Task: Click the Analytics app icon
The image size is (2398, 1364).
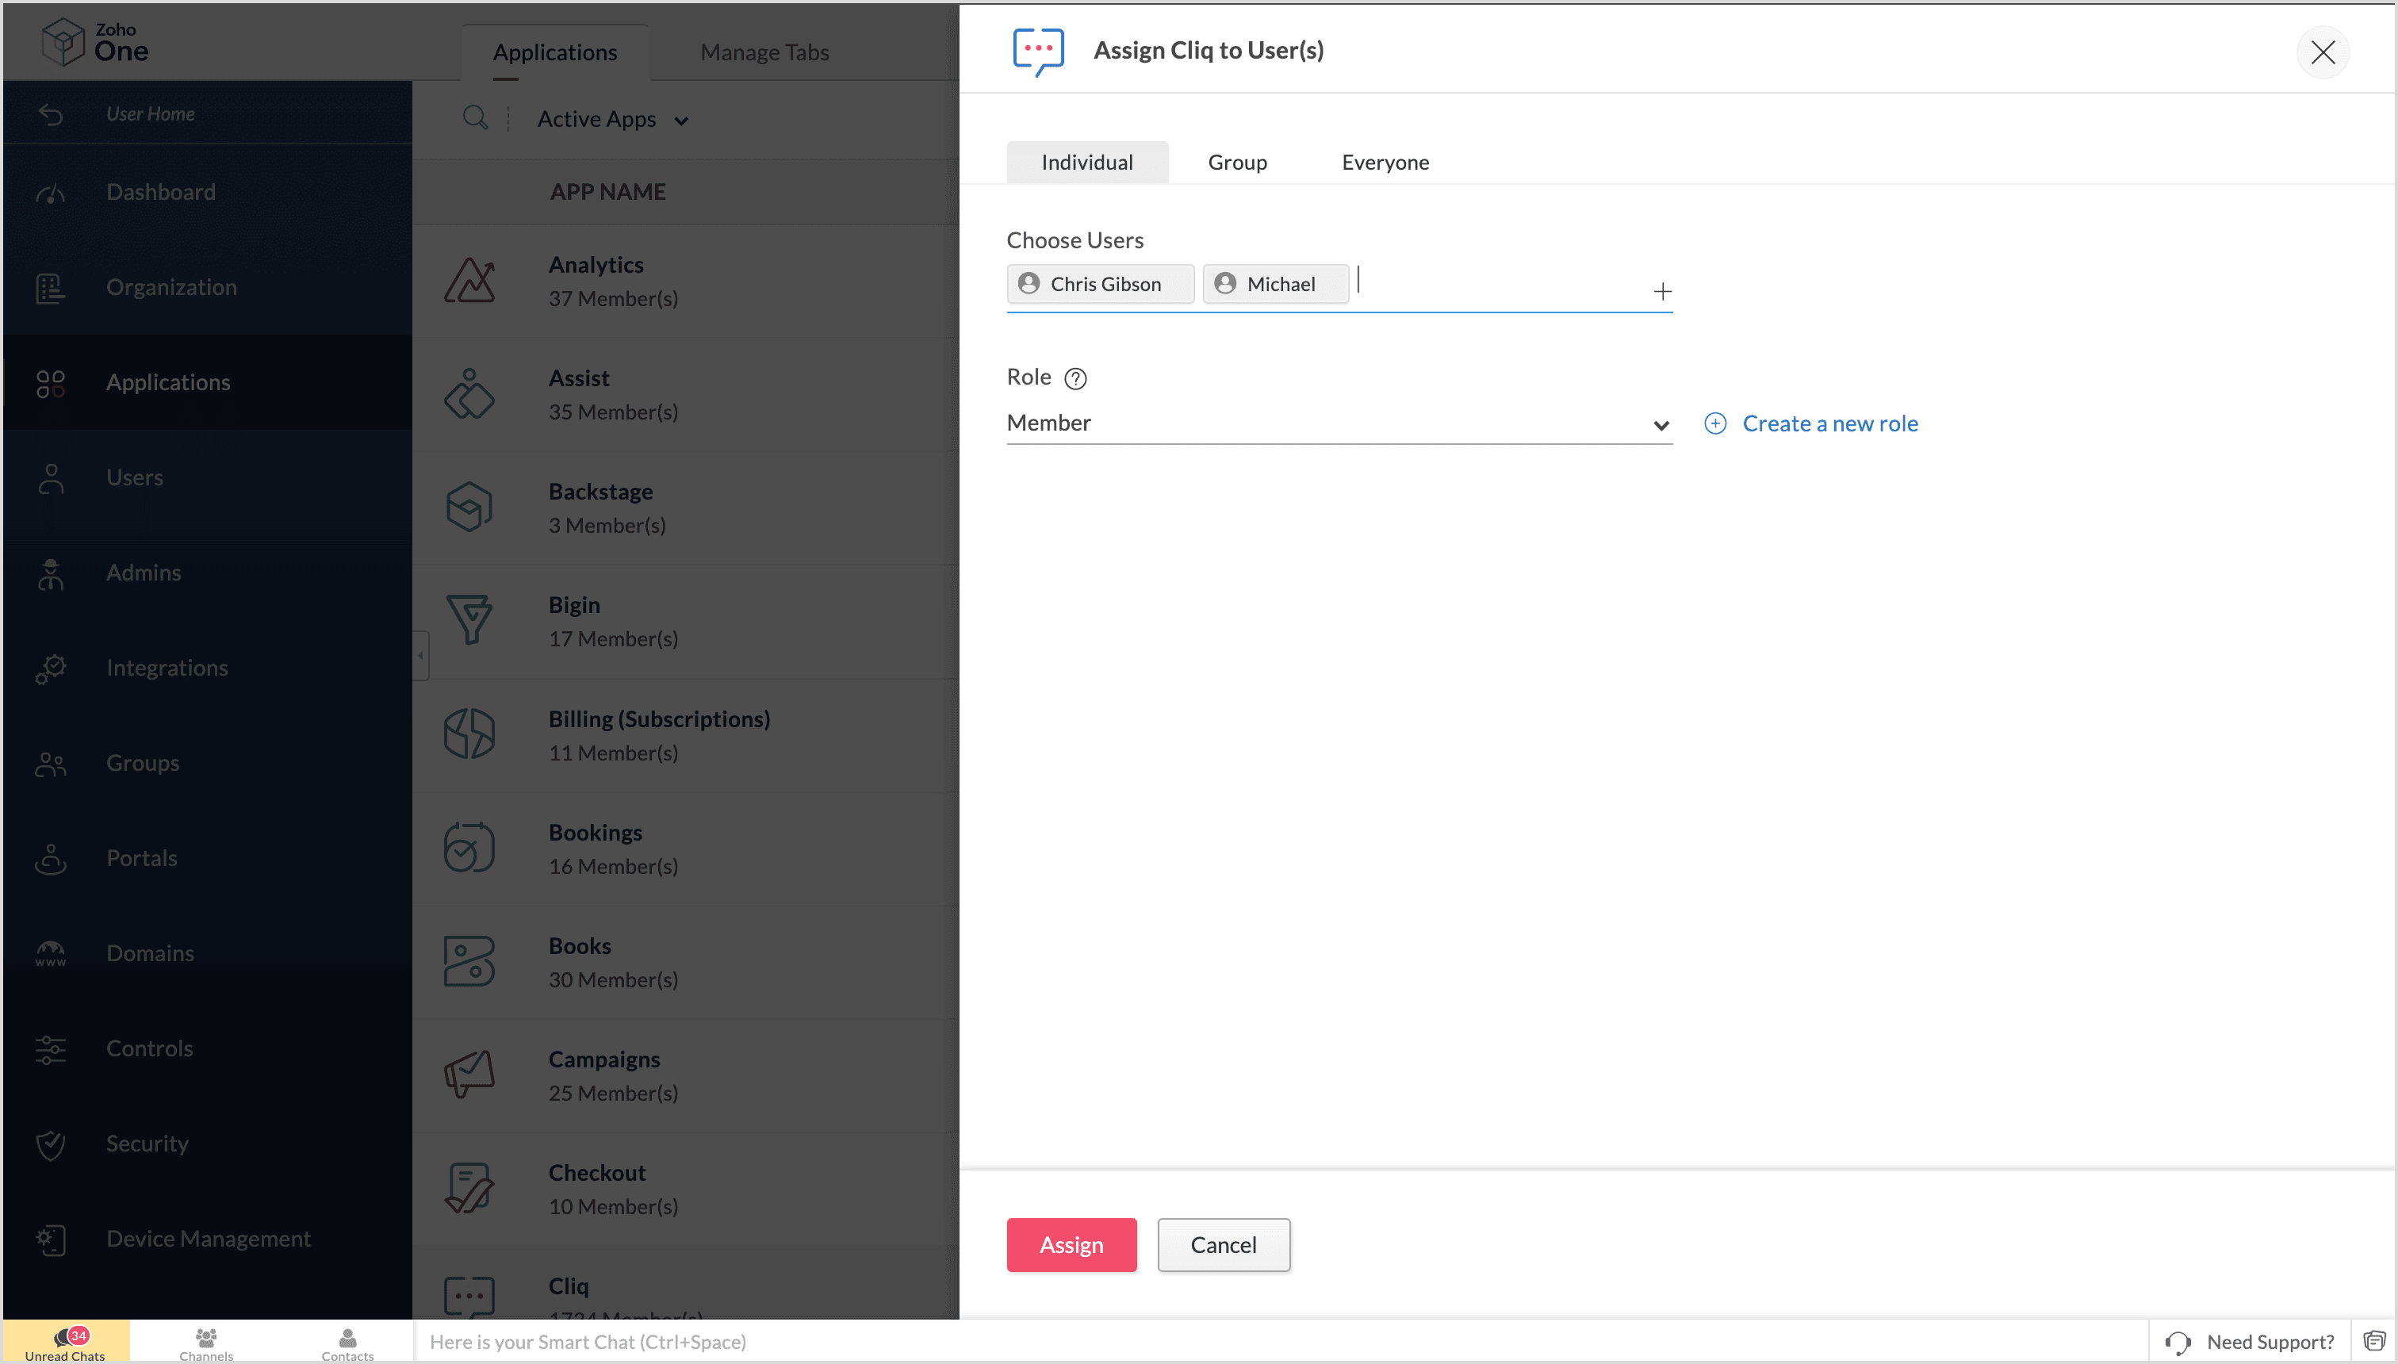Action: pos(469,280)
